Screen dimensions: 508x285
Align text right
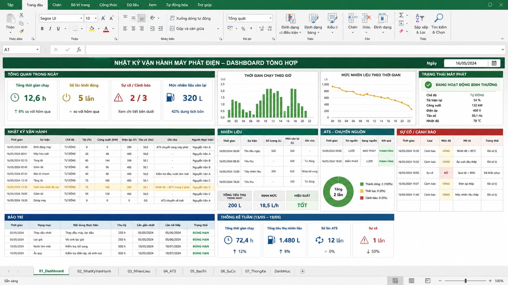[142, 28]
